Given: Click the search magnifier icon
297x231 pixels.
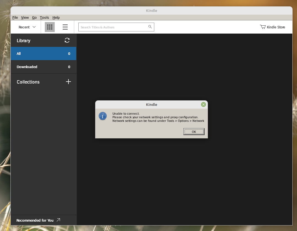Looking at the screenshot, I should 150,27.
